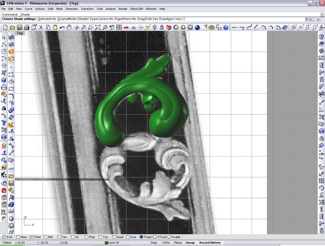325x246 pixels.
Task: Click the Top viewport title label
Action: (19, 33)
